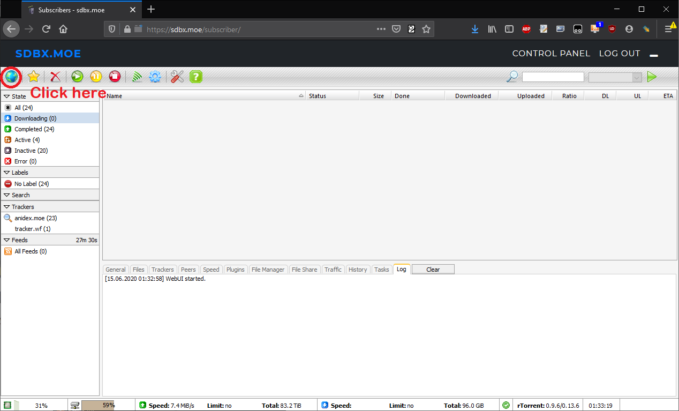Collapse the Trackers panel section
The image size is (679, 411).
click(50, 207)
